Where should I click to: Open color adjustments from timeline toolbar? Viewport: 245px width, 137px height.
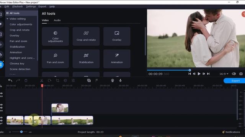(x=65, y=80)
